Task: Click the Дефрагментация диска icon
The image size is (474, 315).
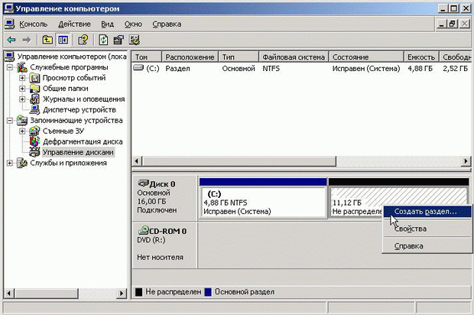Action: [34, 141]
